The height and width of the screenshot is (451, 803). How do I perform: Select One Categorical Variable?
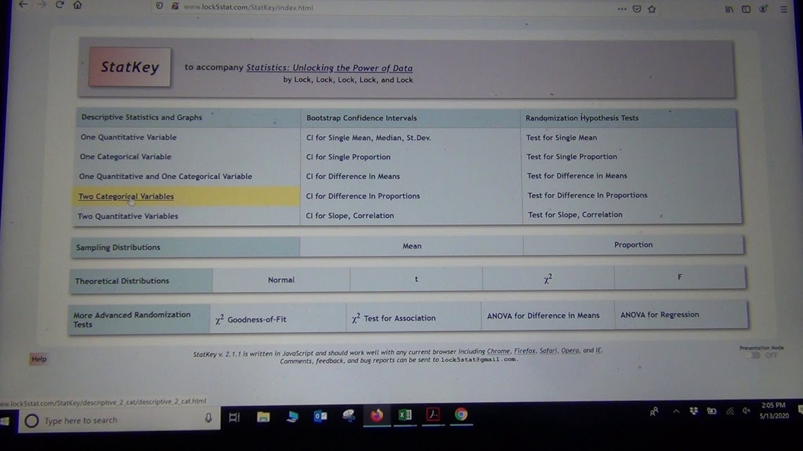pos(125,157)
